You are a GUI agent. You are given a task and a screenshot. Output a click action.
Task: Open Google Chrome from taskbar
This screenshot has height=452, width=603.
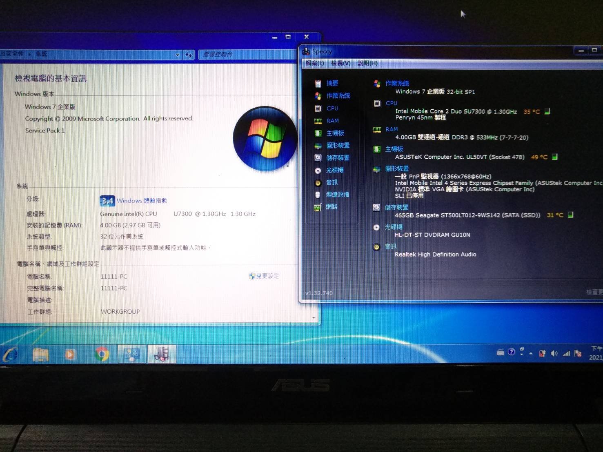102,354
